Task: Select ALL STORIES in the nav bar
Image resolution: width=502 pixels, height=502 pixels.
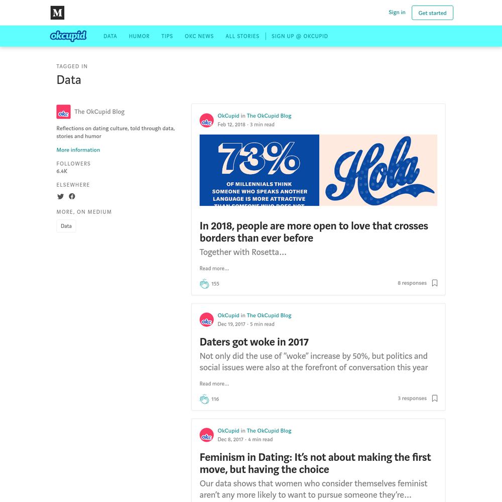Action: 242,36
